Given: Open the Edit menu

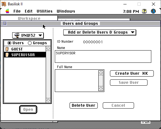Looking at the screenshot, I should [29, 11].
